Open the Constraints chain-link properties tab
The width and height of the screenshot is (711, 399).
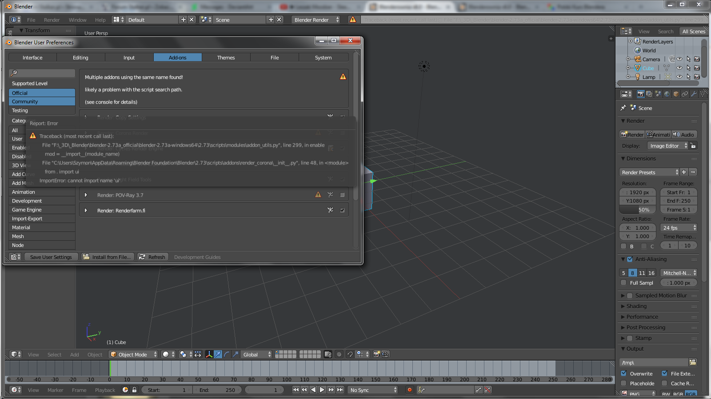coord(685,94)
